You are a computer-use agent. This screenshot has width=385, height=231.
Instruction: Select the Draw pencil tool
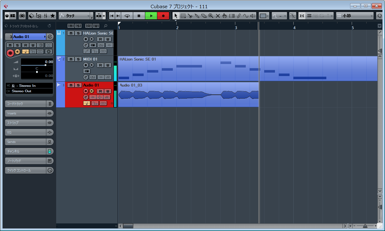click(238, 16)
